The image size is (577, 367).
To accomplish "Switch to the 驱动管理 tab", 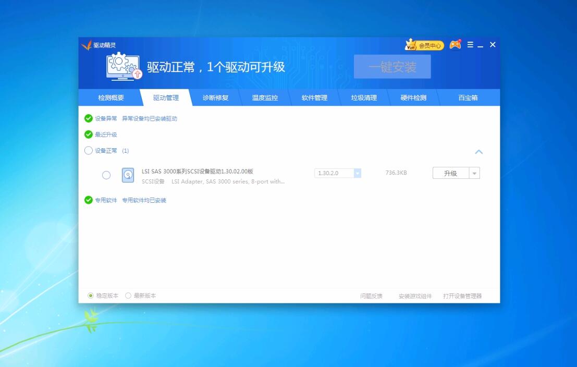I will click(166, 97).
